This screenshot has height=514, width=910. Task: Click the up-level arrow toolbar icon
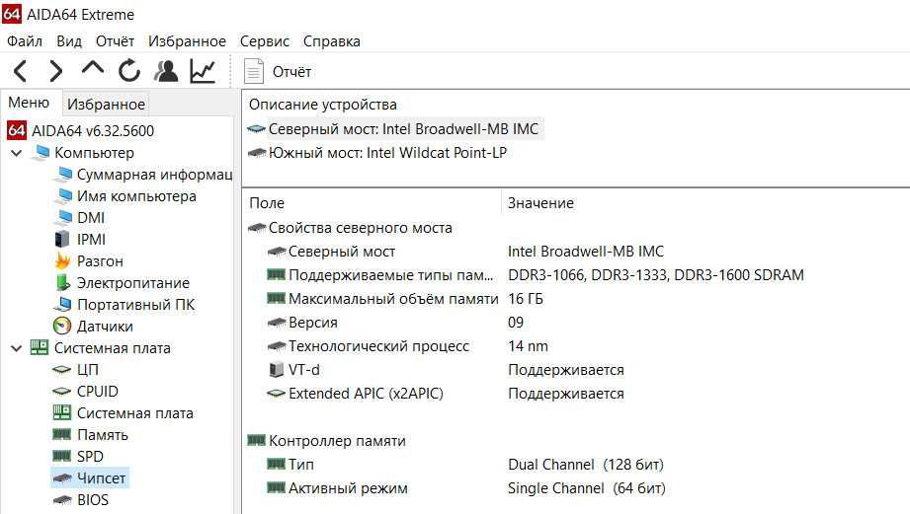click(93, 68)
